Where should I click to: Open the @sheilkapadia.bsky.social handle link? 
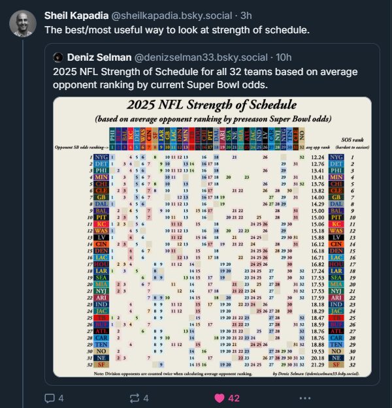click(172, 16)
